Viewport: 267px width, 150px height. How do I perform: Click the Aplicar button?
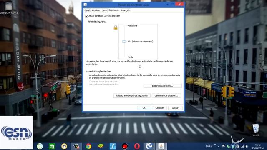coord(175,108)
